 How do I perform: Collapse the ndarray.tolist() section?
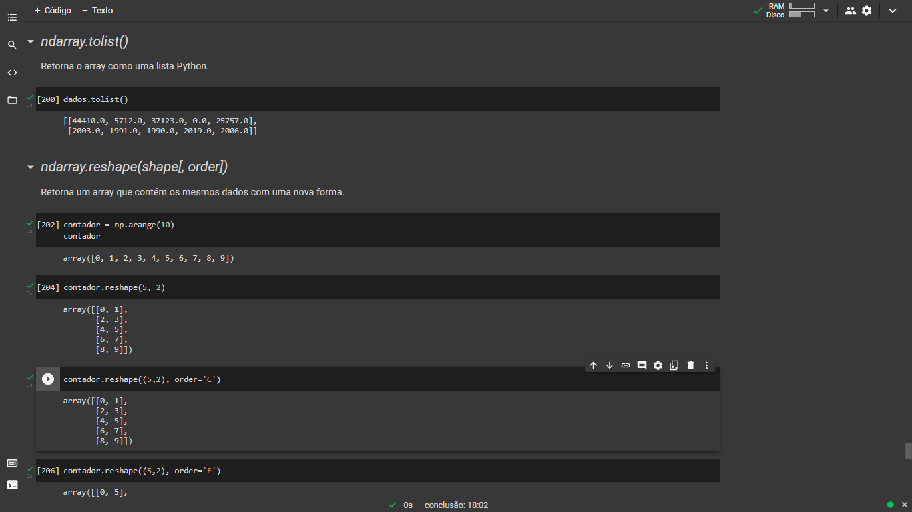[31, 41]
